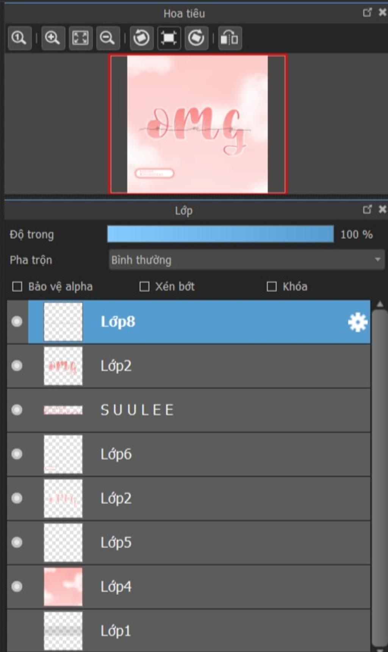Click the navigator canvas preview

pos(198,124)
